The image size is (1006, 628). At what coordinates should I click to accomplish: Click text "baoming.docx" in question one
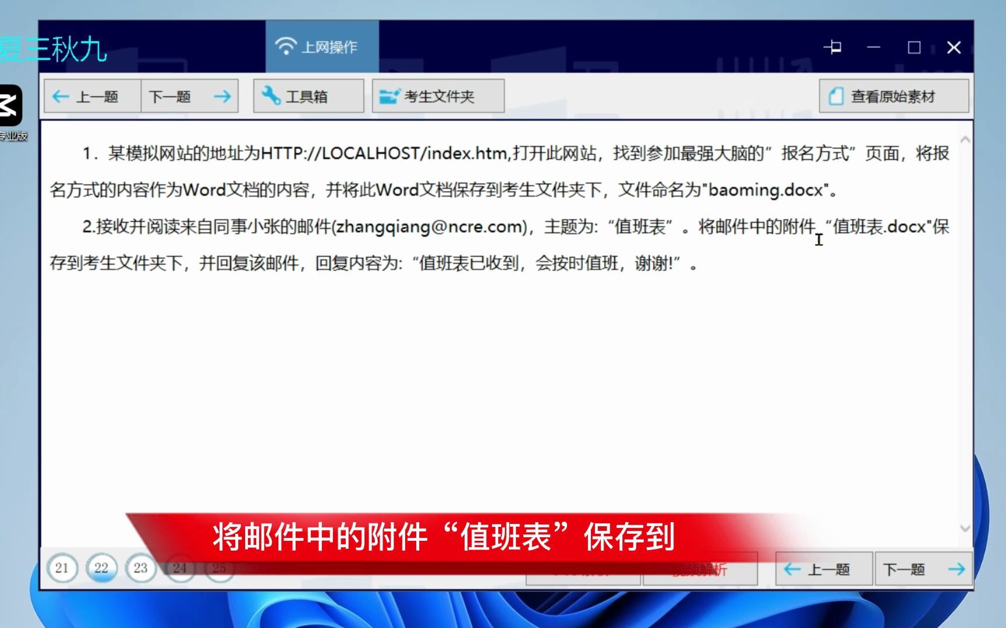[x=766, y=190]
